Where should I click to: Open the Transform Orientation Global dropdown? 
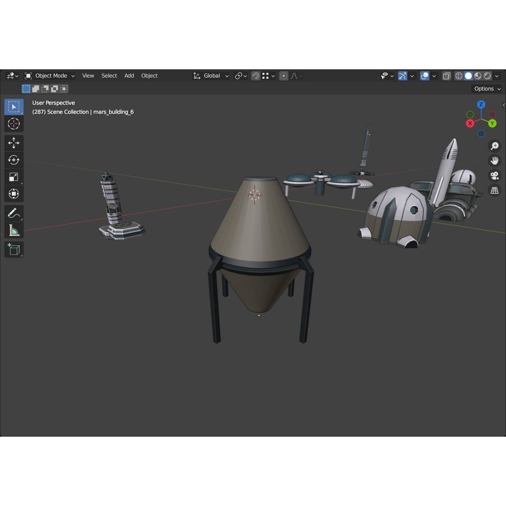(210, 75)
